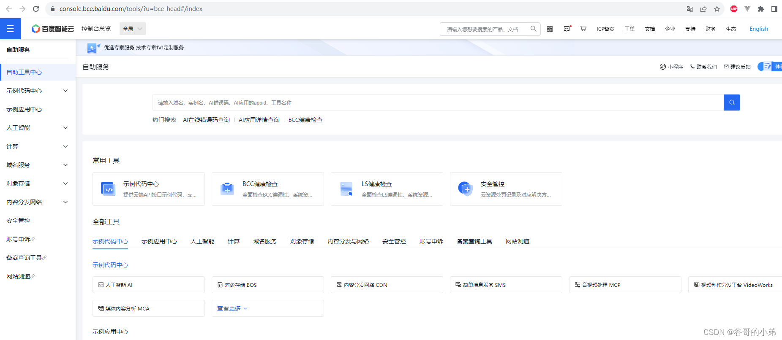Open 文档 in top menu

tap(650, 29)
